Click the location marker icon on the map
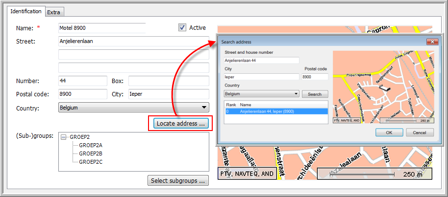448x197 pixels. (x=385, y=88)
